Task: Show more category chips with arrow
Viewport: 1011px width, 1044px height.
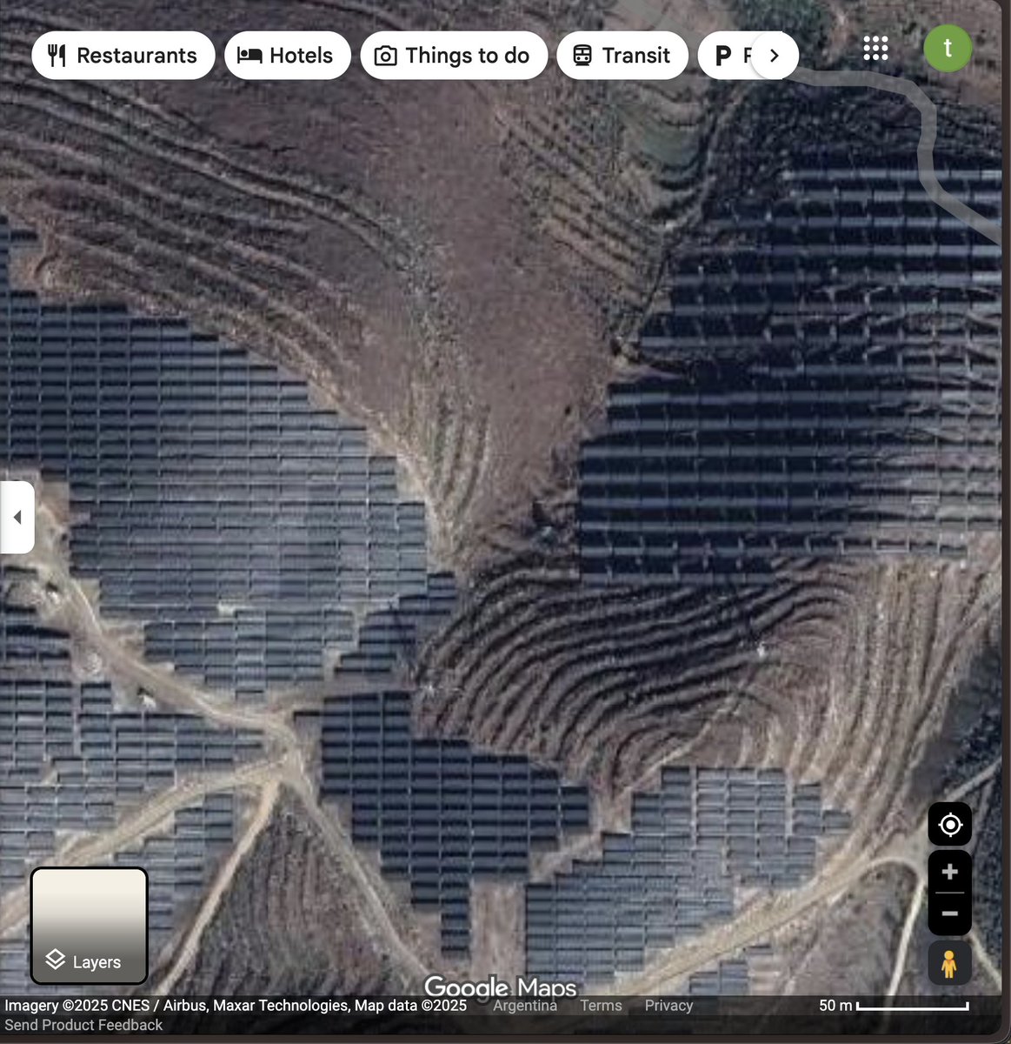Action: tap(774, 56)
